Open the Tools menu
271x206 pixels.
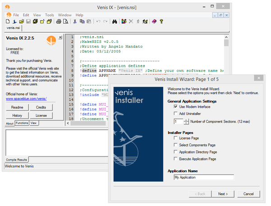tap(49, 15)
